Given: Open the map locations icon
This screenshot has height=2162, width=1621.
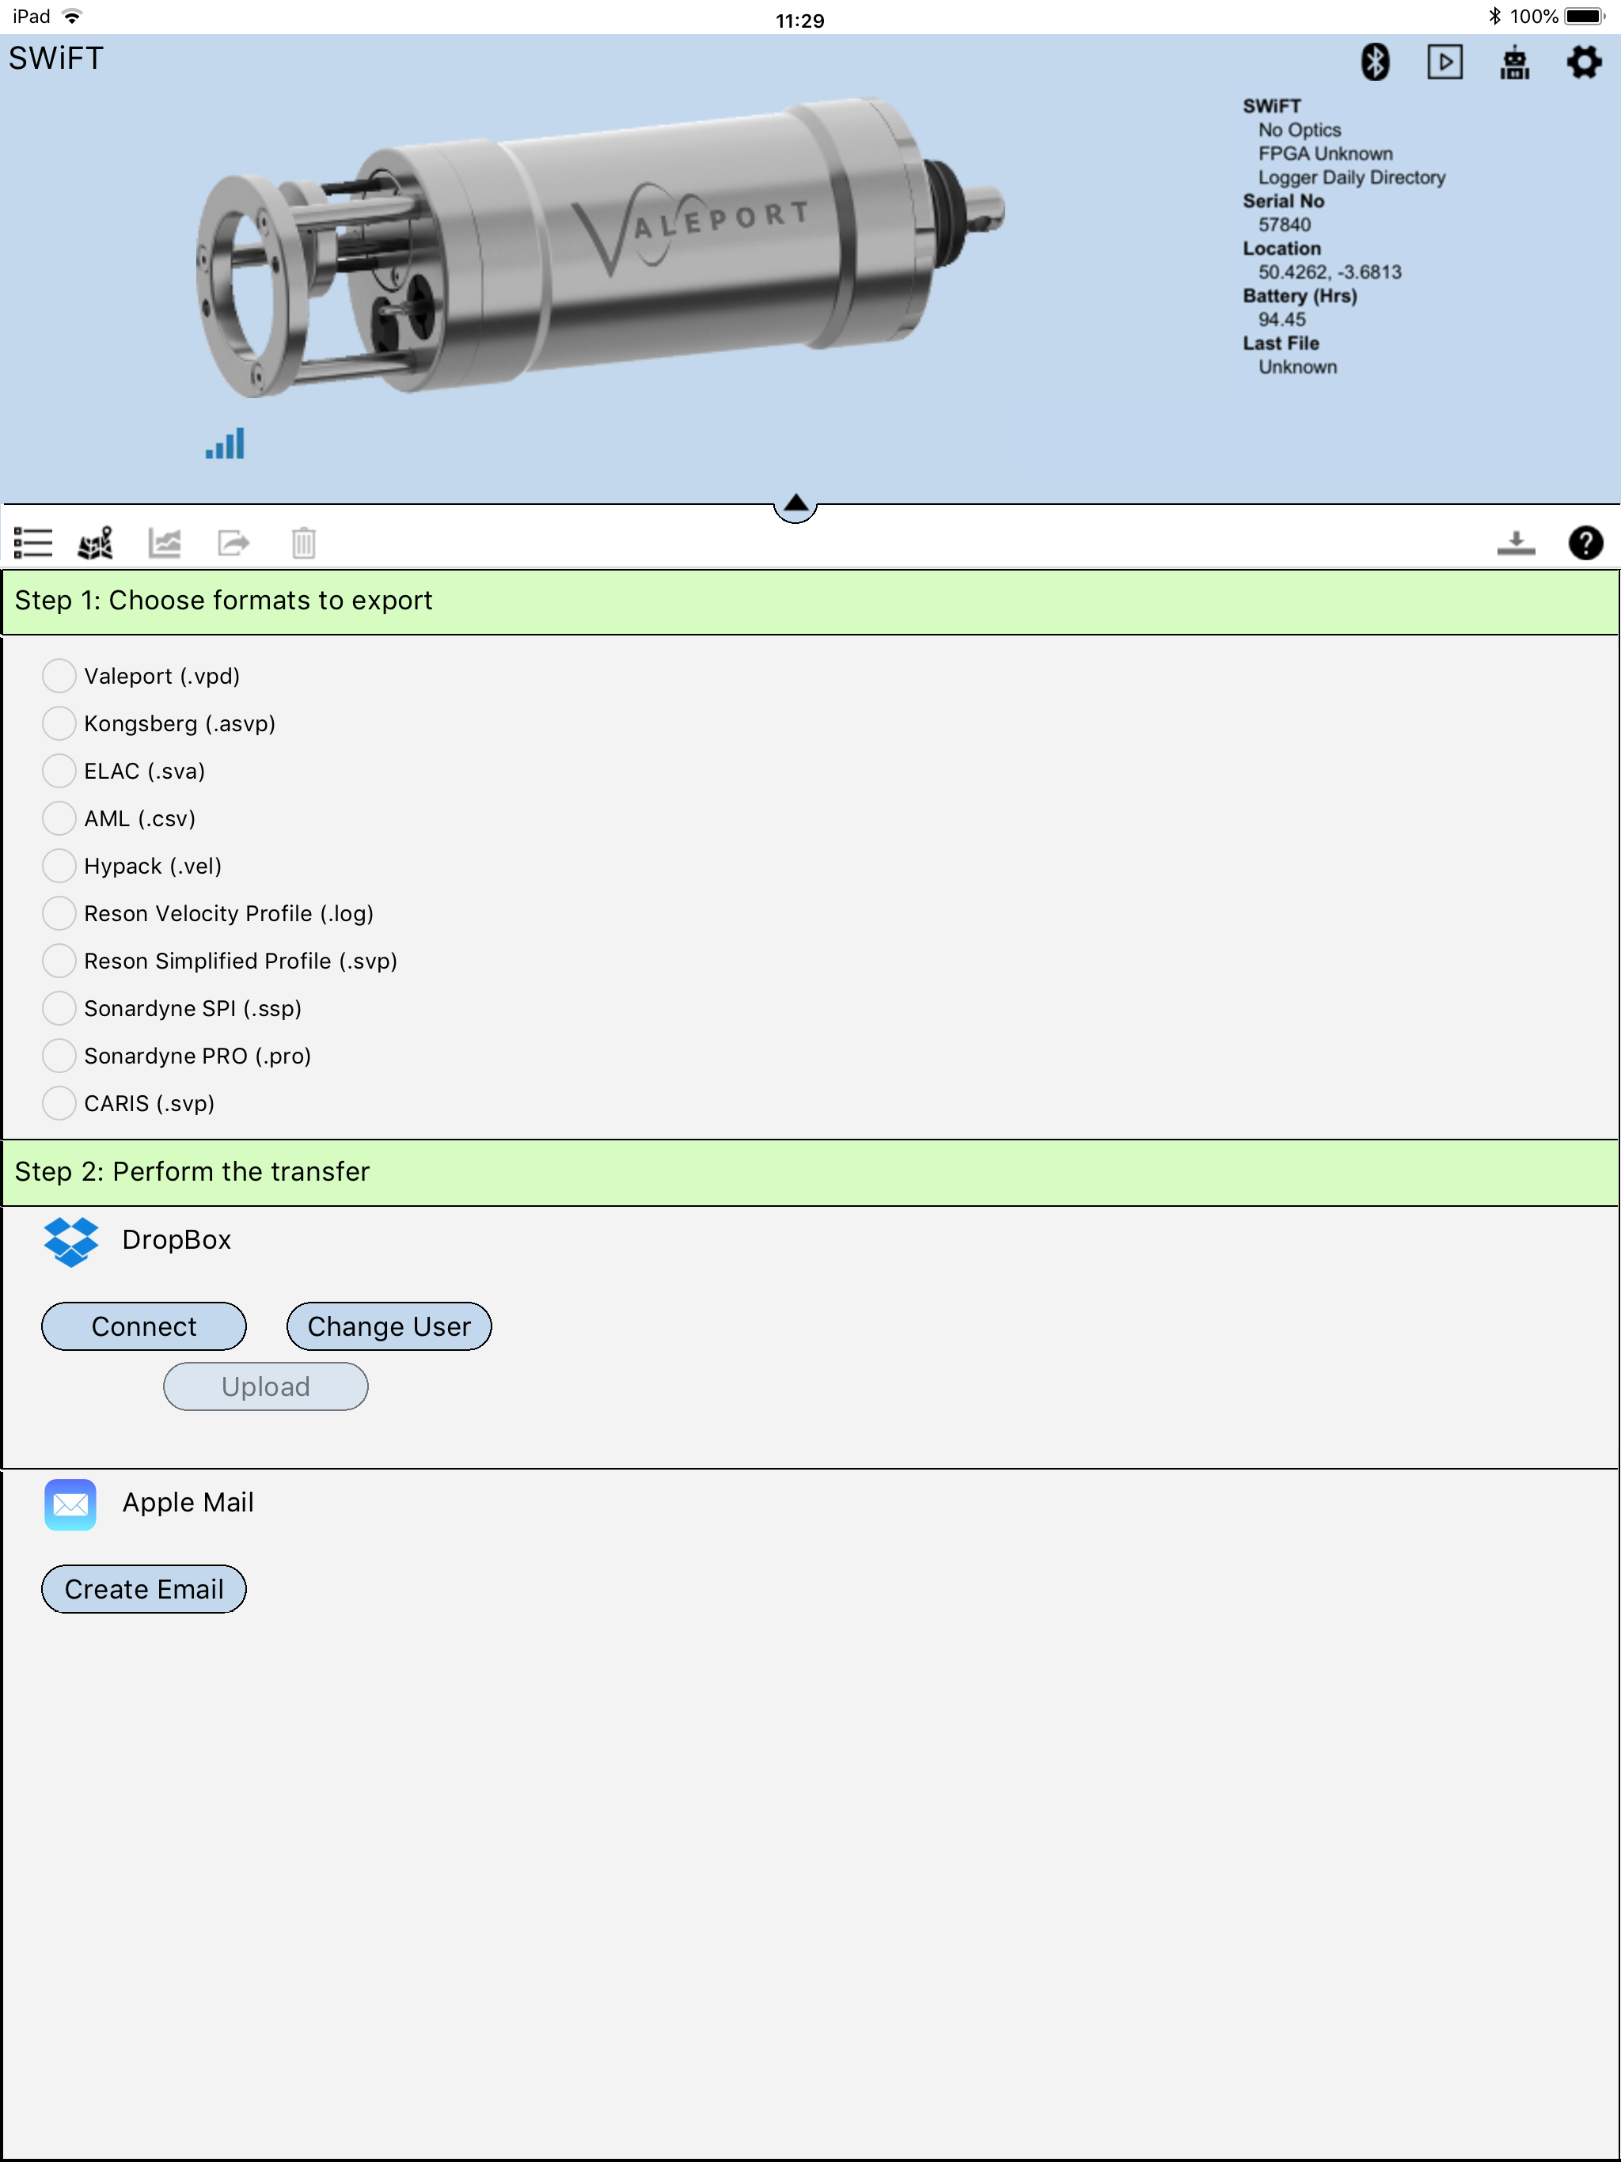Looking at the screenshot, I should [96, 542].
